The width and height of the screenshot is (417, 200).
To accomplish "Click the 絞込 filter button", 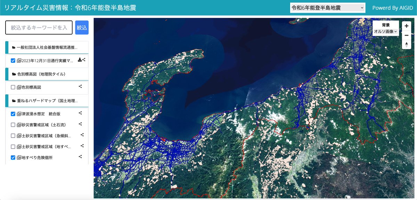I will coord(82,28).
